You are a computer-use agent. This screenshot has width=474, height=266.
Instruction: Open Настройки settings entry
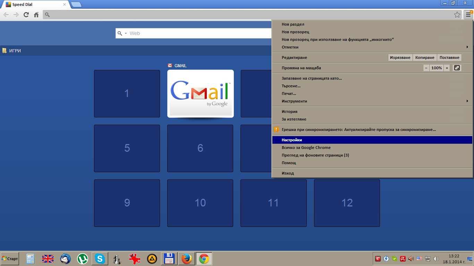pyautogui.click(x=372, y=140)
